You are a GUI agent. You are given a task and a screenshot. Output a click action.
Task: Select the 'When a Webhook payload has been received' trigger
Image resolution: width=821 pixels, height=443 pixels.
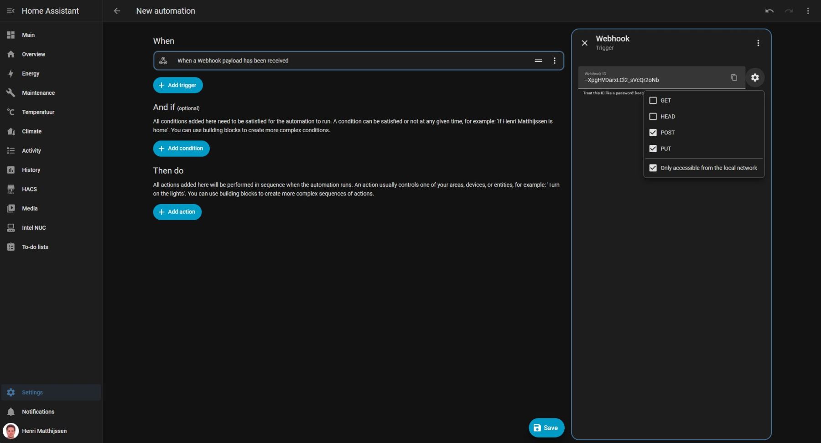[x=359, y=61]
